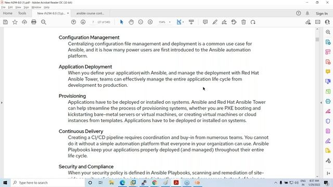Switch to ansible course cont tab
The width and height of the screenshot is (333, 187).
pos(90,14)
